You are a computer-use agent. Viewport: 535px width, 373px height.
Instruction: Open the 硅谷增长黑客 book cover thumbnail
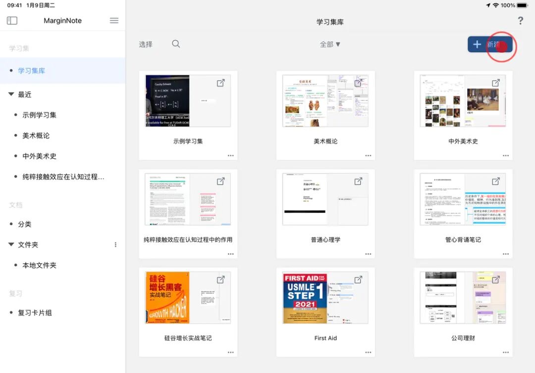167,297
